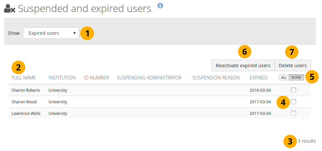Click the Sharon Roberts name cell
The width and height of the screenshot is (322, 151).
tap(26, 90)
